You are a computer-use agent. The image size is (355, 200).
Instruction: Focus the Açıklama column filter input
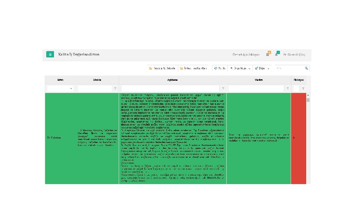(x=170, y=89)
